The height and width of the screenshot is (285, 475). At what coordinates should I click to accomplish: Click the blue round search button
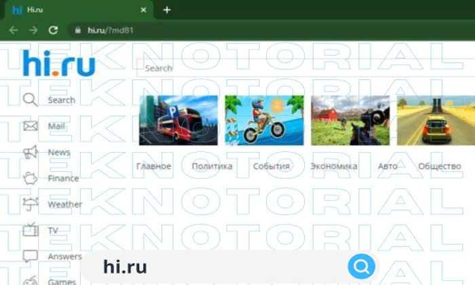pos(362,267)
